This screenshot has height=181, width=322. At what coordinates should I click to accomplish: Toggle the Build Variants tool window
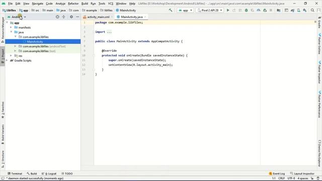tap(3, 134)
